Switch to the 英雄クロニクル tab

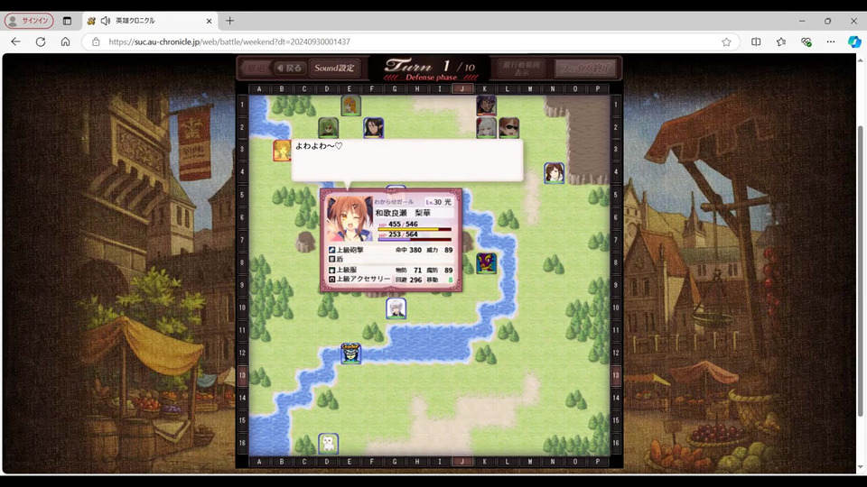coord(151,21)
